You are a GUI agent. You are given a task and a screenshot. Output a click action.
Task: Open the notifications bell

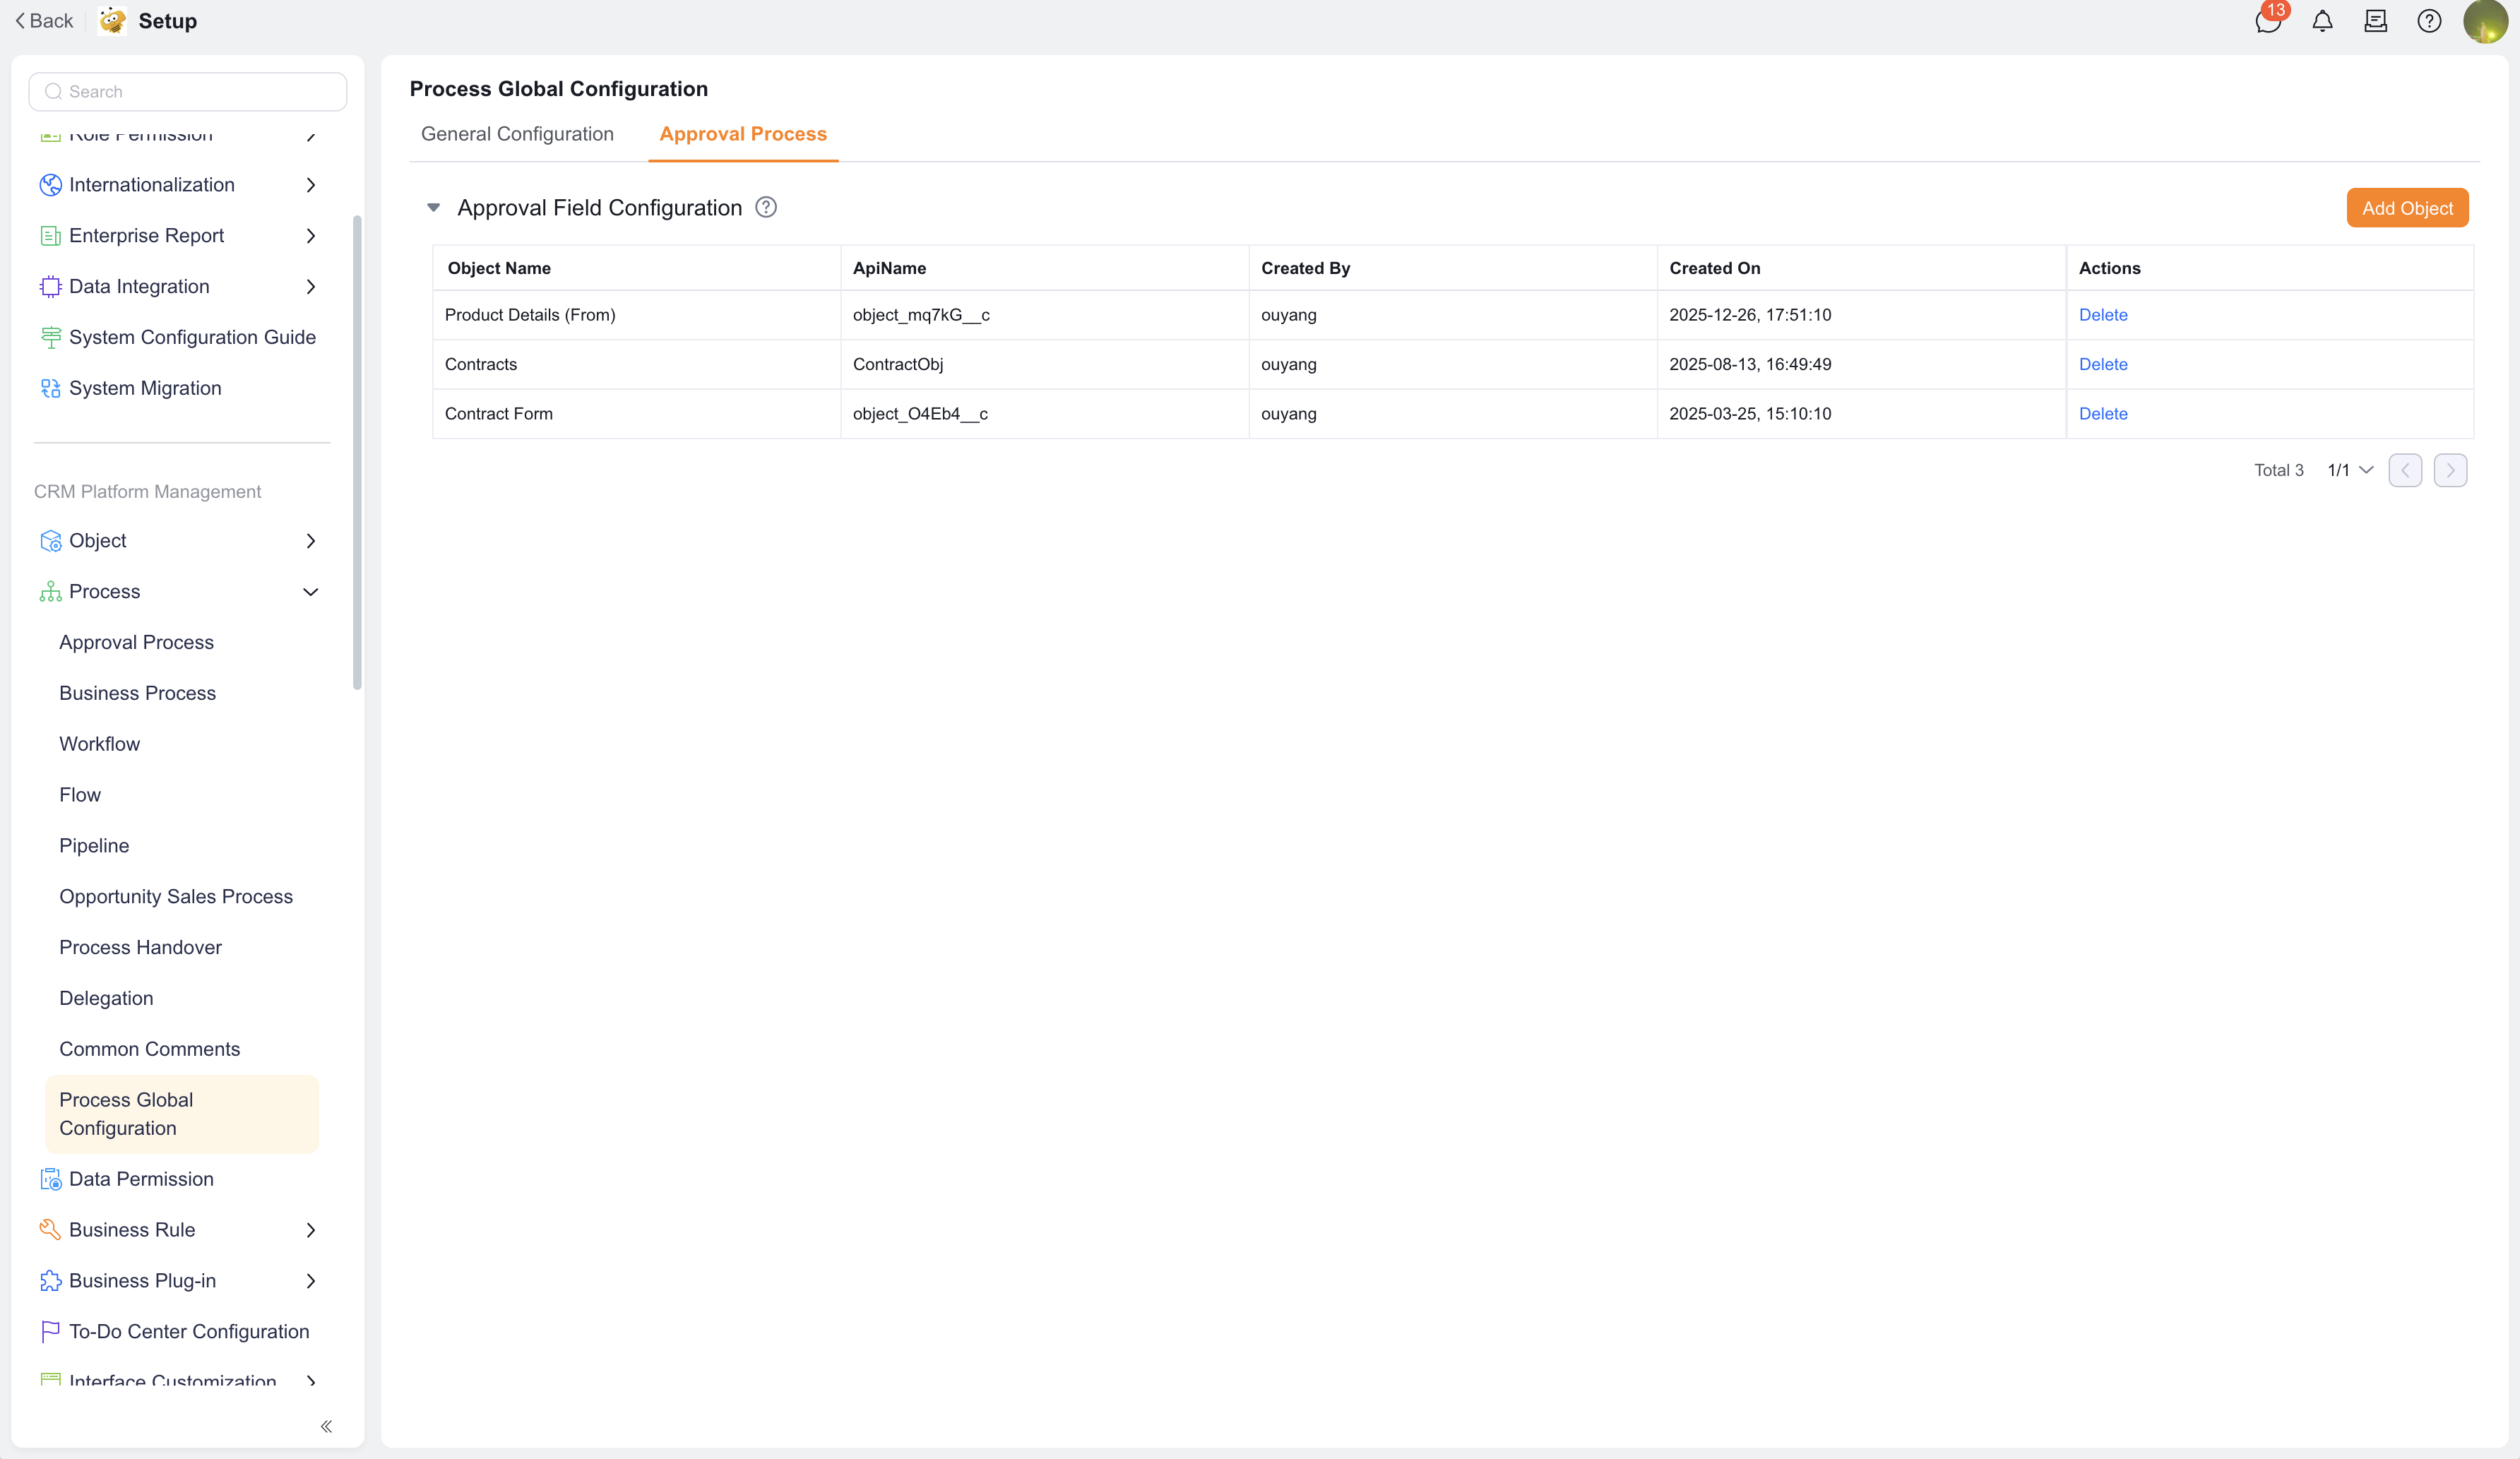(2322, 21)
